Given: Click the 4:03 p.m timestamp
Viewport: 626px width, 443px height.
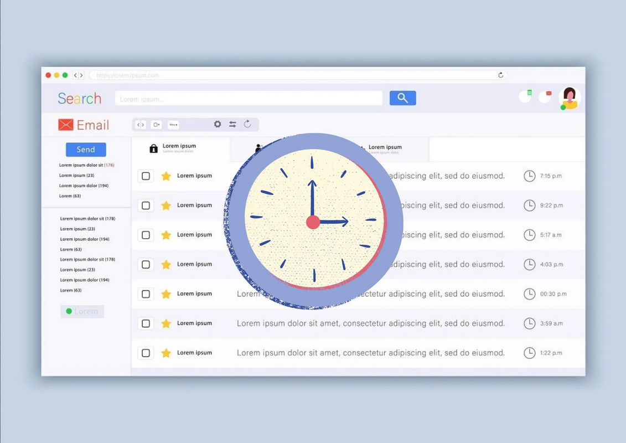Looking at the screenshot, I should click(551, 265).
